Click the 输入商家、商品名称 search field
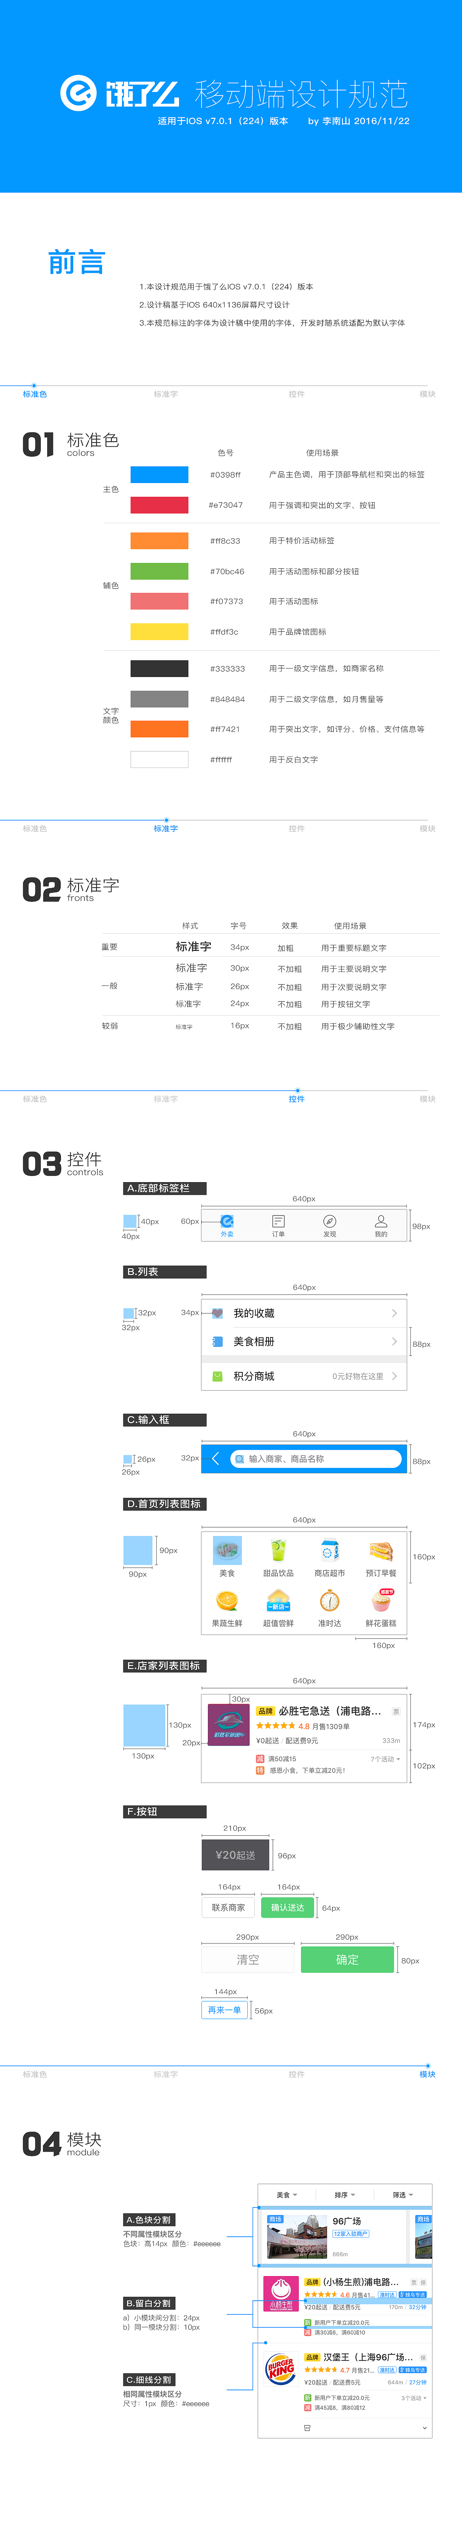 coord(316,1459)
